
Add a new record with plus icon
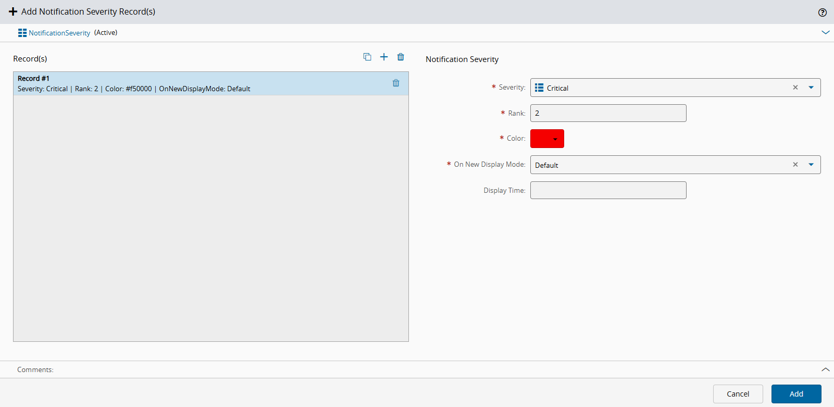384,57
